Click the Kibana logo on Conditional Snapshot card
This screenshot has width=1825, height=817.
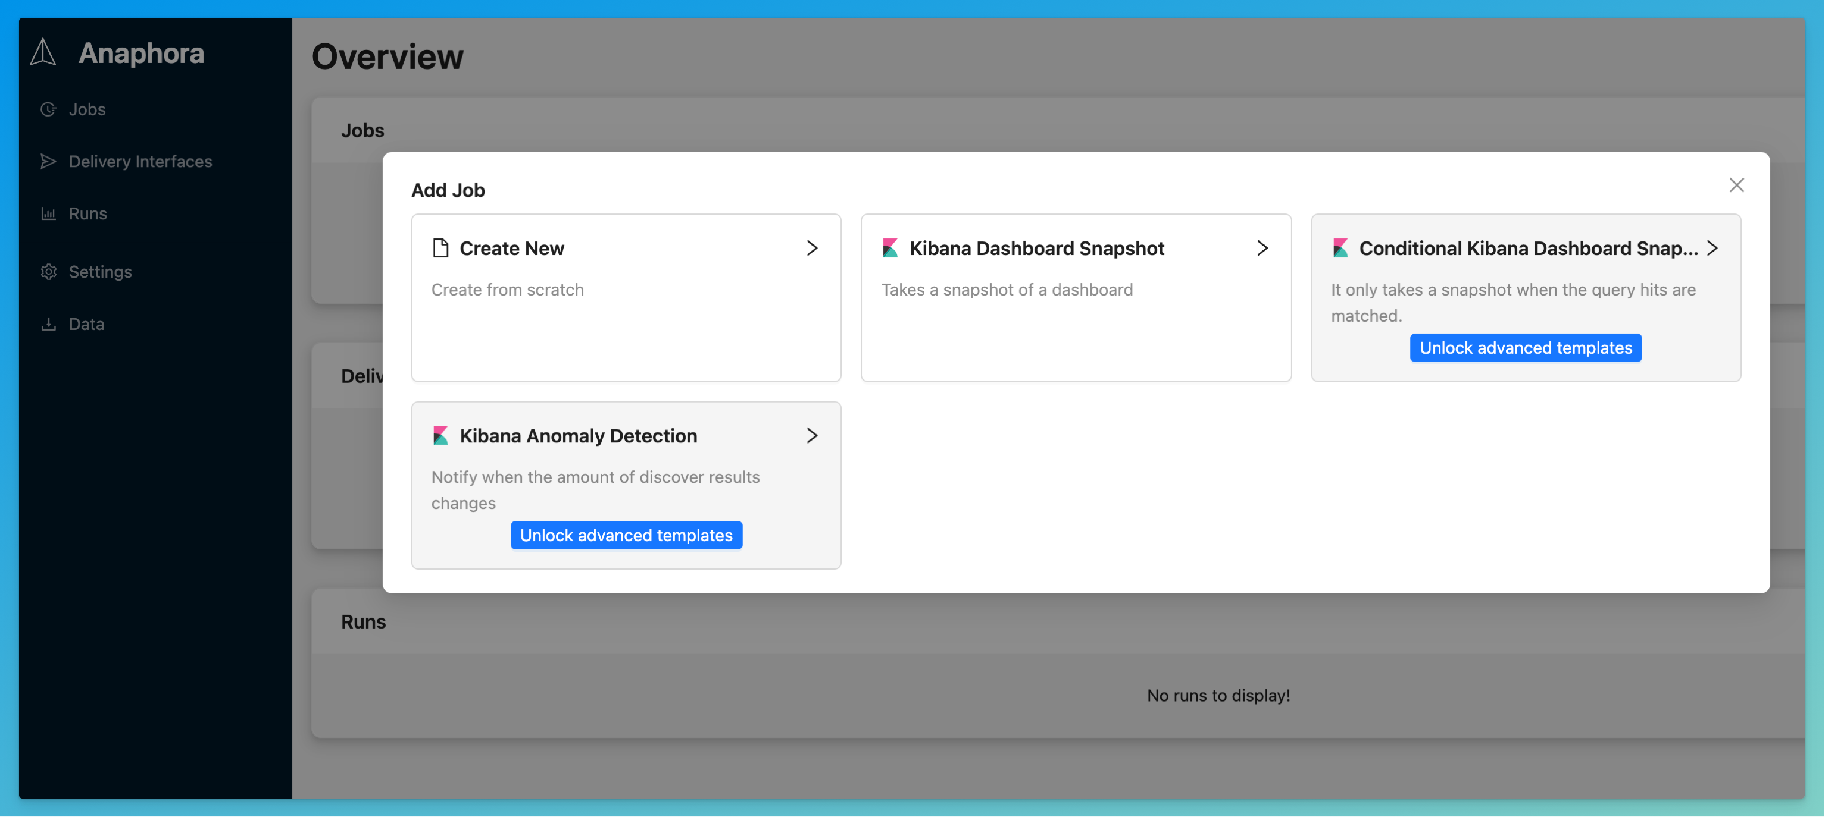click(x=1340, y=248)
